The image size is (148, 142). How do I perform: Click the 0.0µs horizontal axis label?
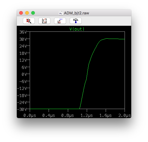pyautogui.click(x=30, y=115)
